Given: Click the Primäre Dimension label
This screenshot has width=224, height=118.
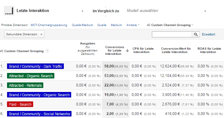Looking at the screenshot, I should 15,25.
